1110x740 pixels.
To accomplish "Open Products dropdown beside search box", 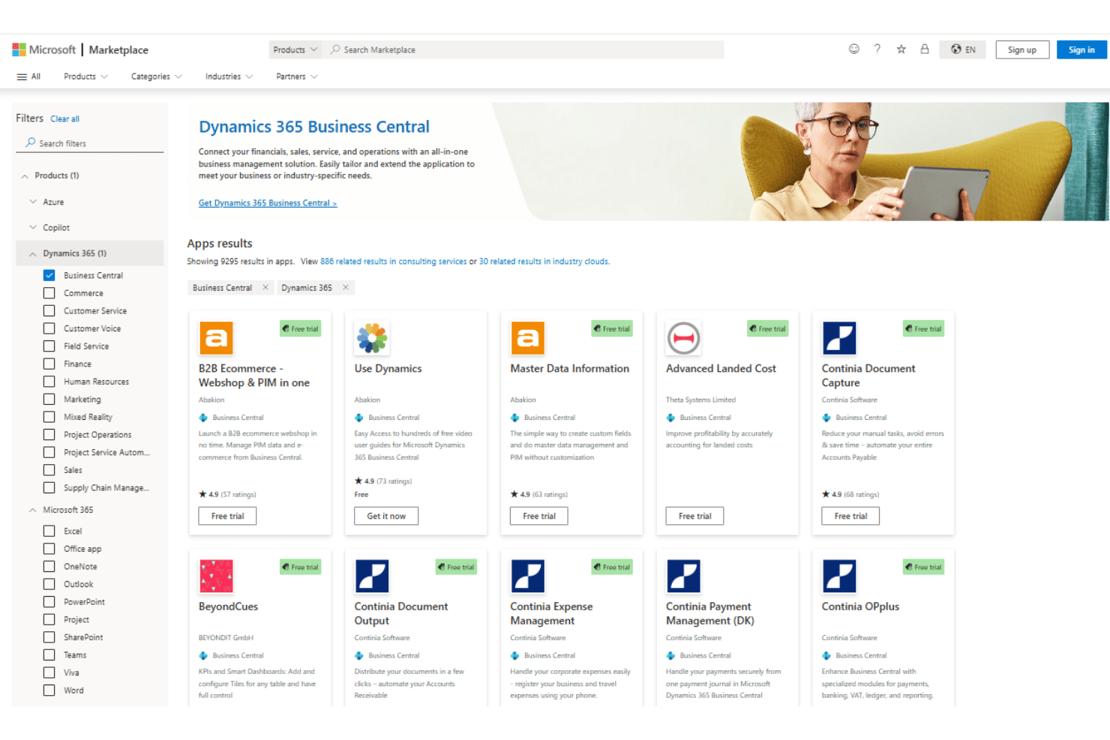I will click(x=295, y=49).
